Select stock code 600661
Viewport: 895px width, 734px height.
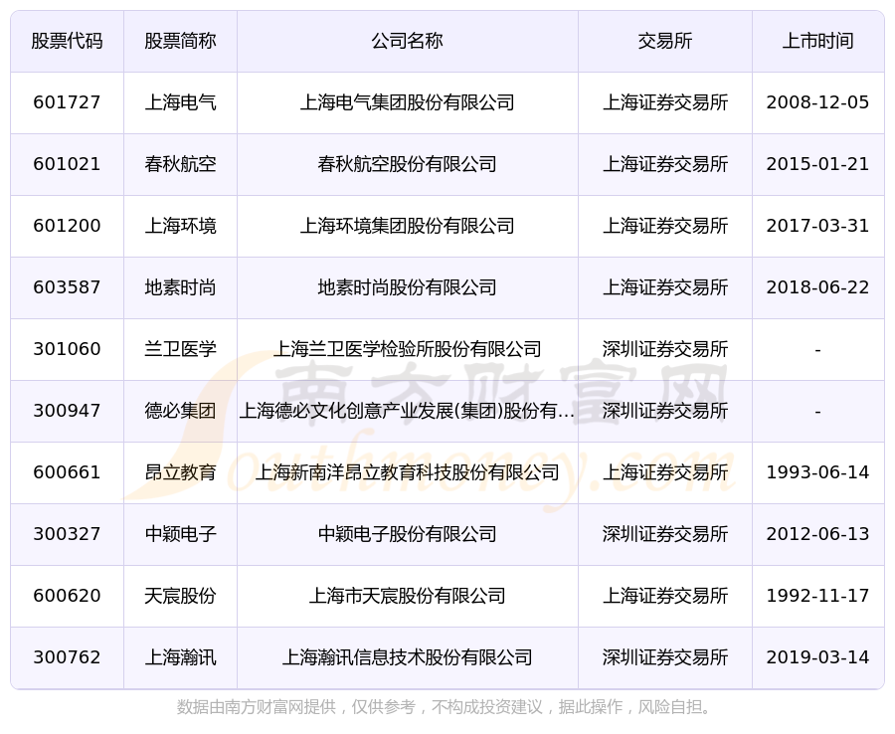coord(67,472)
